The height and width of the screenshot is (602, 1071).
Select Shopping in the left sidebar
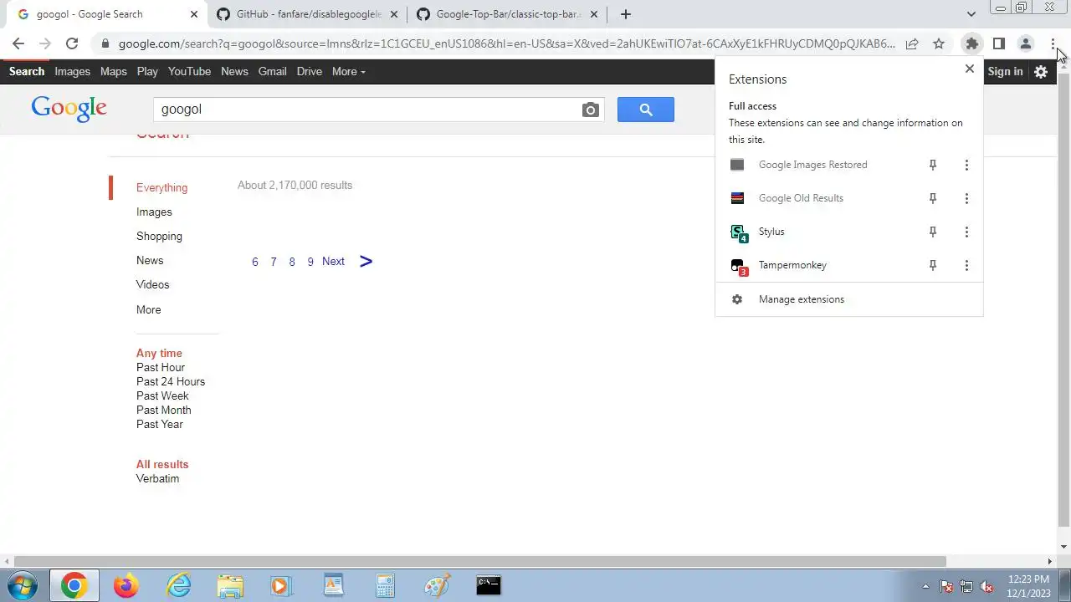pos(159,236)
